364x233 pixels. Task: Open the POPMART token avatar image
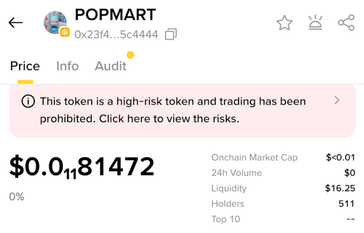pos(55,22)
